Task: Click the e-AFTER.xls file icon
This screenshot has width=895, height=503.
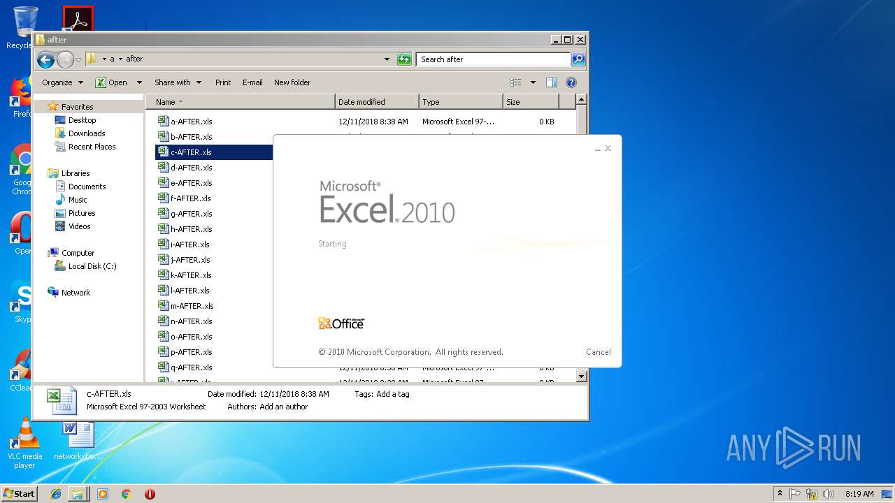Action: click(x=163, y=182)
